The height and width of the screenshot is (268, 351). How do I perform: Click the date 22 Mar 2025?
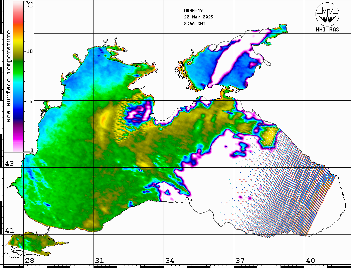[x=199, y=17]
